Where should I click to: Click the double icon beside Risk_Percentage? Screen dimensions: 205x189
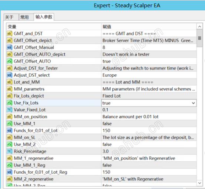click(x=9, y=151)
